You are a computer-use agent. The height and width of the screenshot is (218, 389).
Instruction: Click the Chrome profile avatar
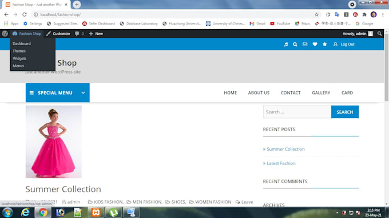pos(374,15)
